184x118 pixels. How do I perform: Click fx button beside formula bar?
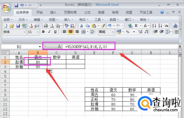[59, 47]
